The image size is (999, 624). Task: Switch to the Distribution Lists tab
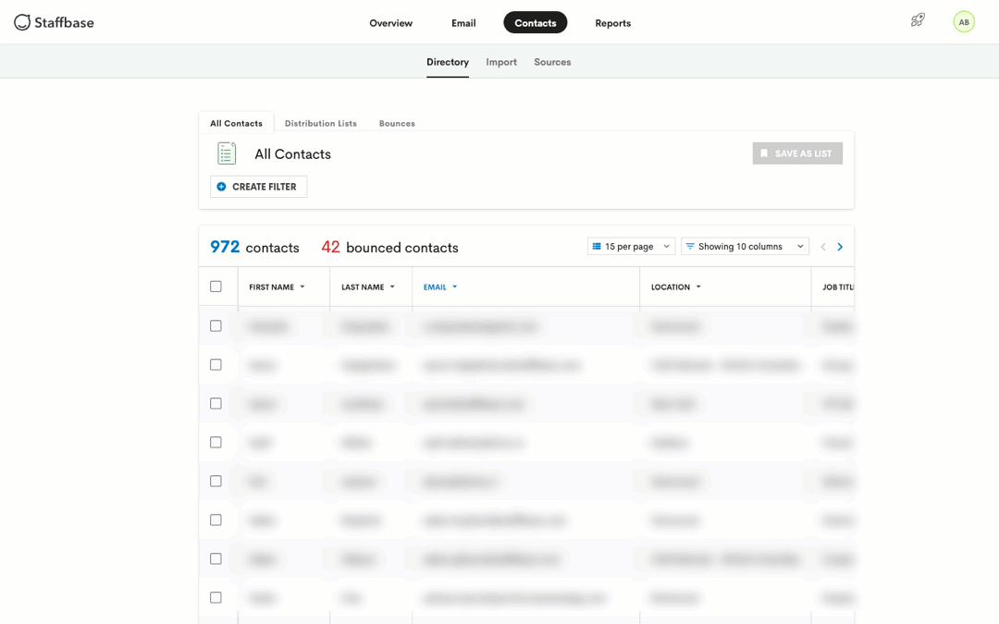pos(320,124)
